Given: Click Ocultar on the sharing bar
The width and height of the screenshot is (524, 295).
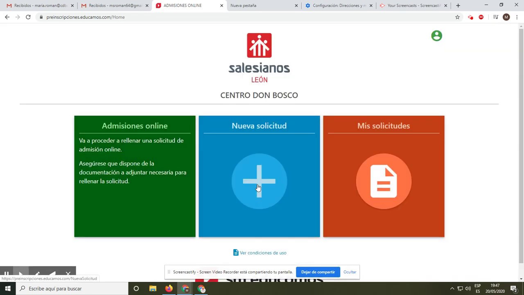Looking at the screenshot, I should 350,272.
